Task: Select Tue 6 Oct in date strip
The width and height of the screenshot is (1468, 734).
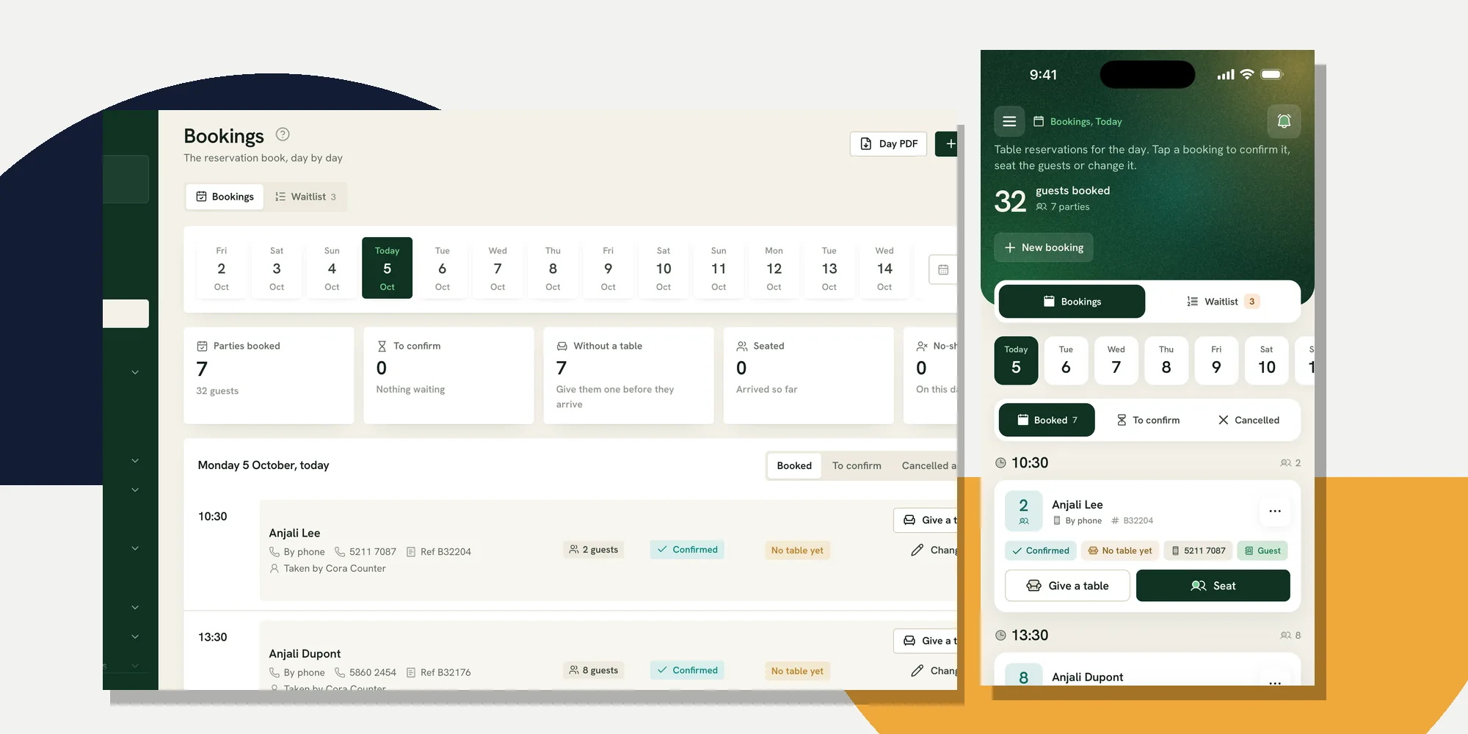Action: tap(443, 268)
